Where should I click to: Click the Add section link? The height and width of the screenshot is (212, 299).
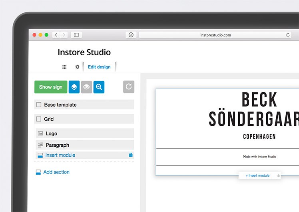pos(56,172)
